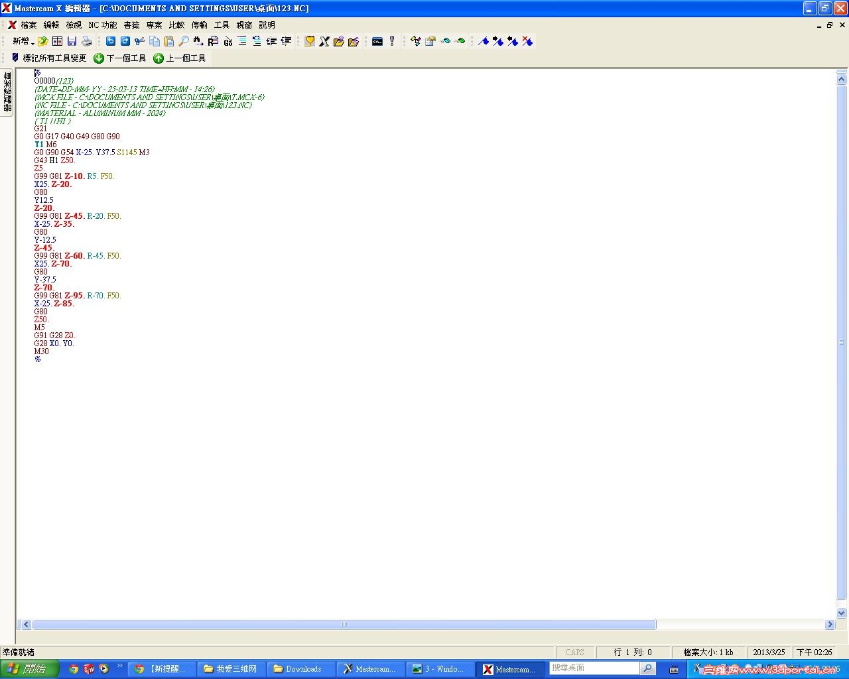
Task: Click the Go To line icon
Action: tap(228, 41)
